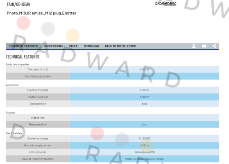Click Back to the Selector link
Viewport: 229px width, 164px height.
(120, 46)
